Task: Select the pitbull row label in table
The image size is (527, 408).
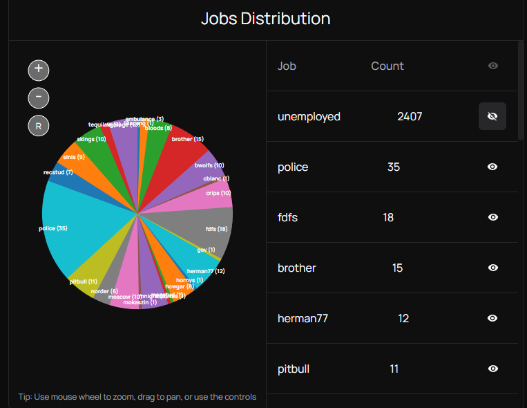Action: point(294,369)
